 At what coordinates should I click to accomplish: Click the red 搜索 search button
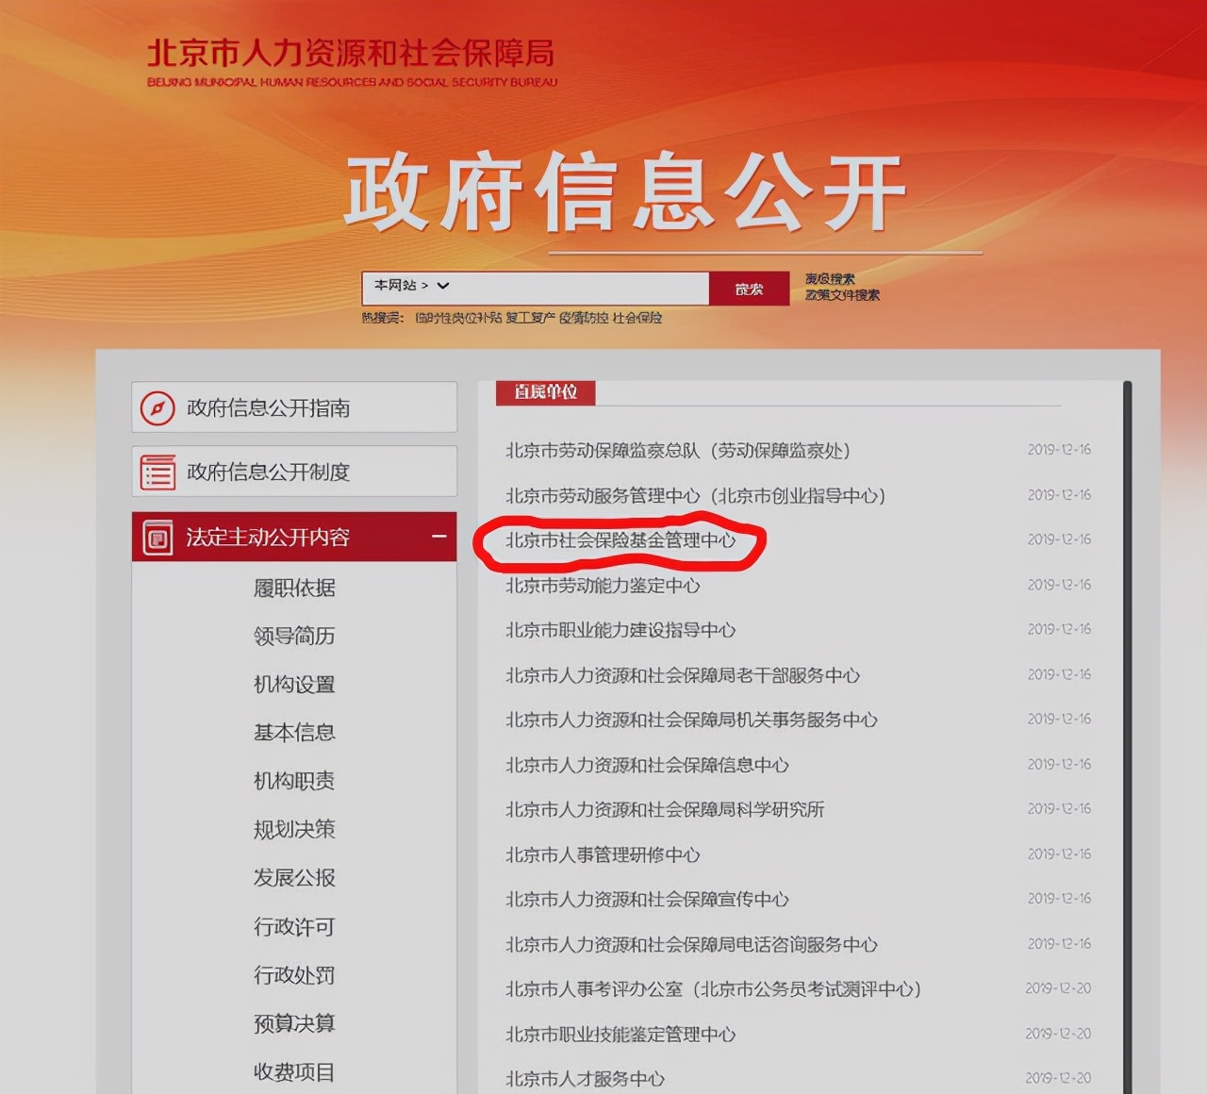(x=750, y=289)
